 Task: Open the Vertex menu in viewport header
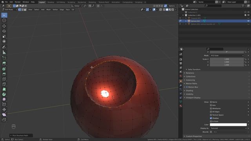pos(55,9)
